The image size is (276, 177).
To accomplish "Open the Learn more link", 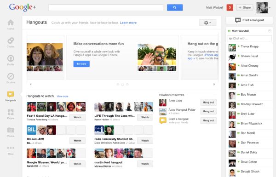I will [x=128, y=23].
